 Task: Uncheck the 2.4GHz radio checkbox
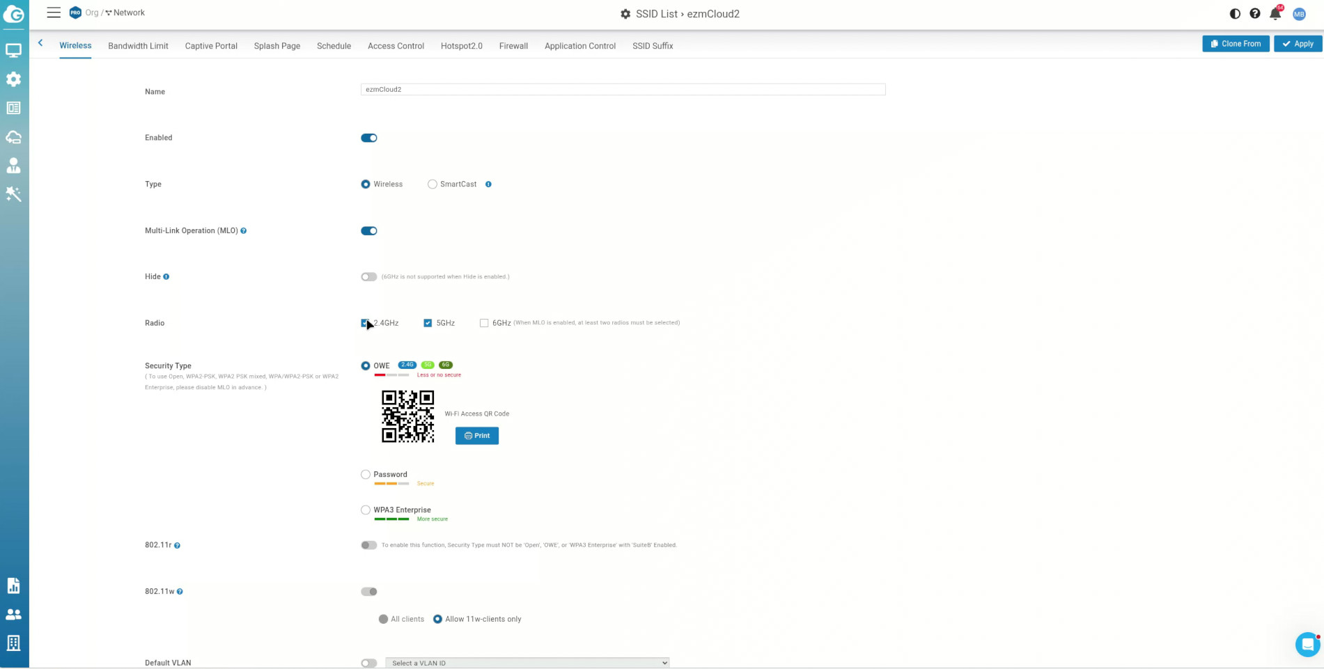[365, 323]
